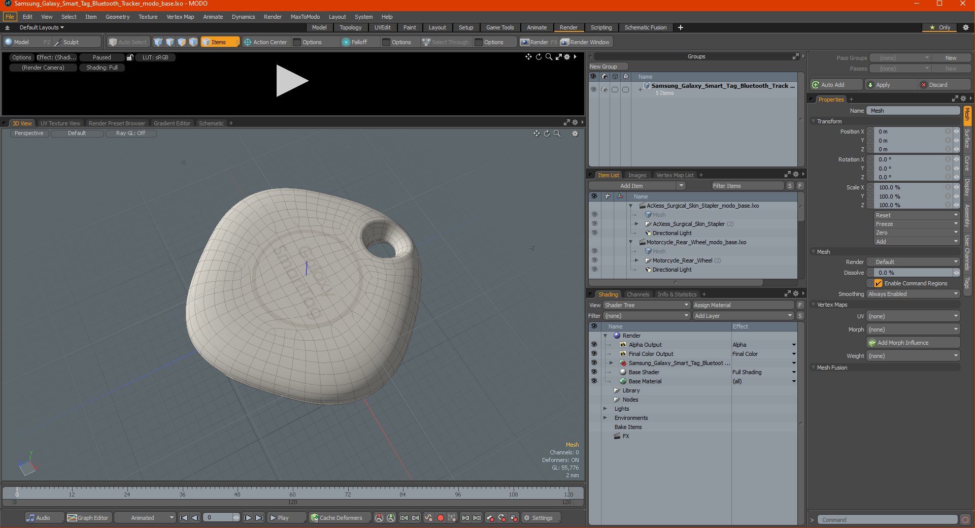This screenshot has height=528, width=975.
Task: Toggle Enable Command Regions checkbox
Action: (x=878, y=283)
